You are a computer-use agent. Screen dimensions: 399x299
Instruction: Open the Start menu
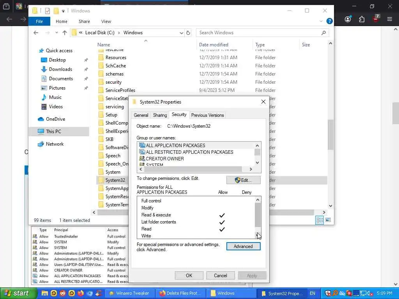click(18, 293)
